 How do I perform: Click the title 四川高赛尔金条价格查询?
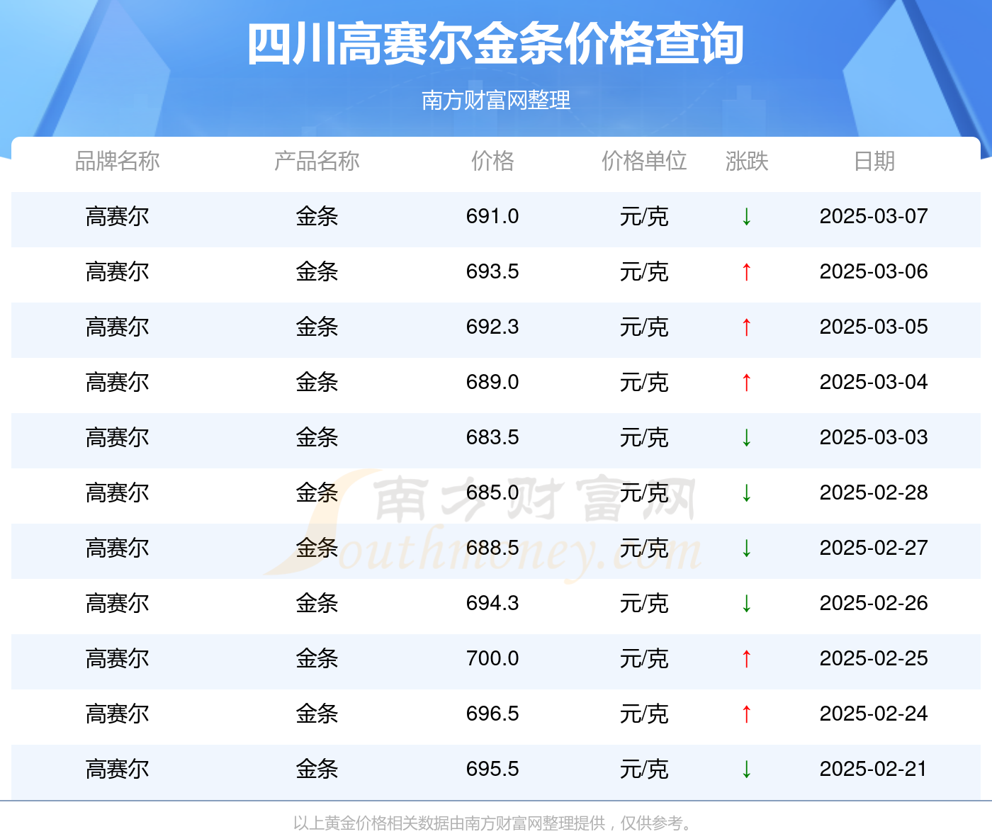point(496,44)
